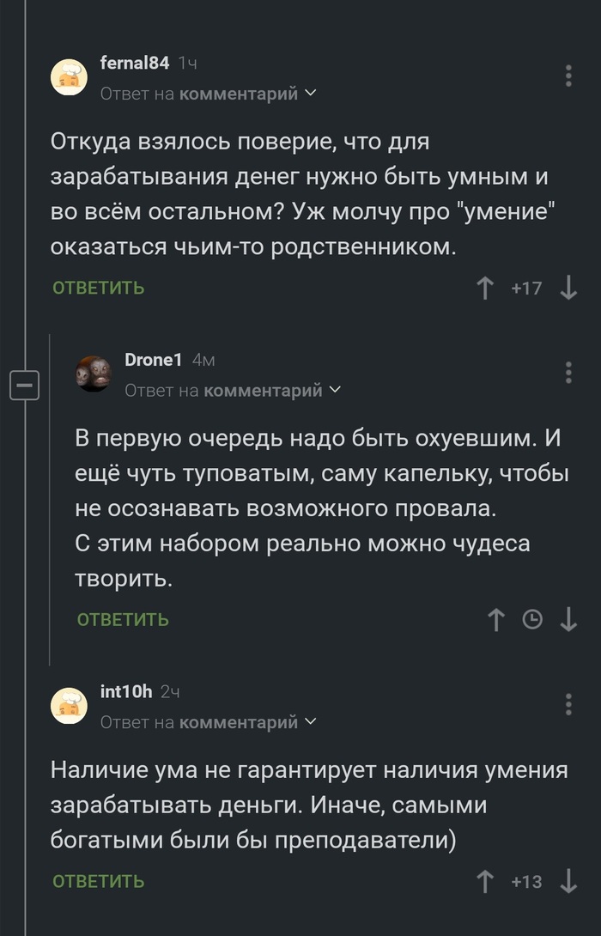Upvote Drone1's comment

(496, 618)
